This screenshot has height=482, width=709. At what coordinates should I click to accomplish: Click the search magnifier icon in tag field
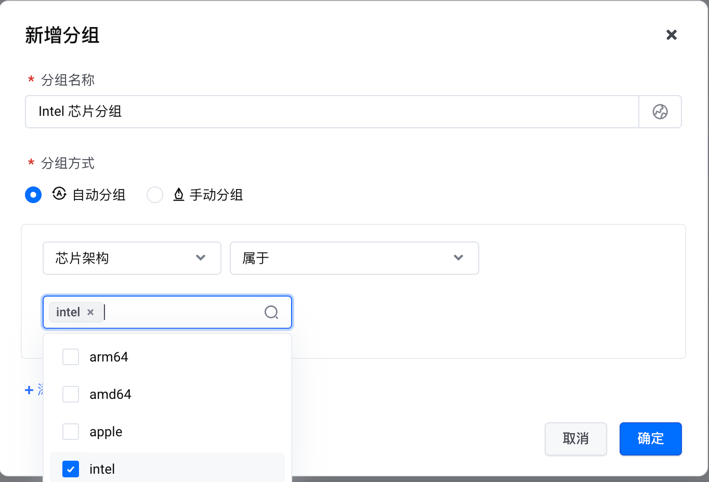[271, 312]
